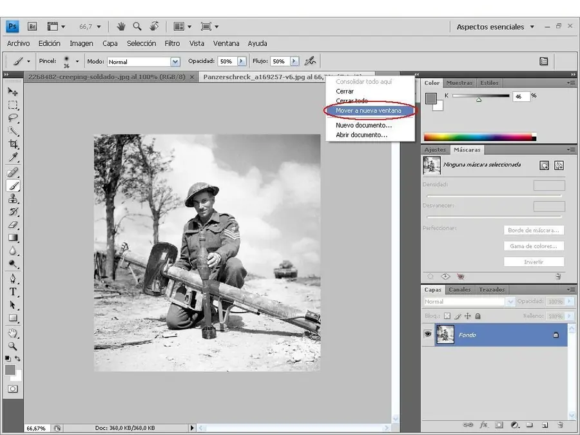The width and height of the screenshot is (580, 435).
Task: Click Mover a nueva ventana
Action: pos(368,111)
